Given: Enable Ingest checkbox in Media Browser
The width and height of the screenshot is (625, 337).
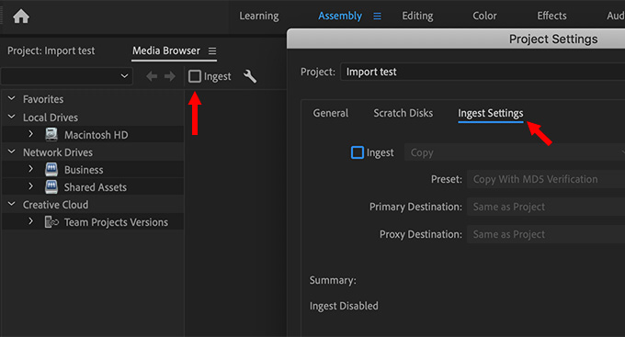Looking at the screenshot, I should coord(195,76).
